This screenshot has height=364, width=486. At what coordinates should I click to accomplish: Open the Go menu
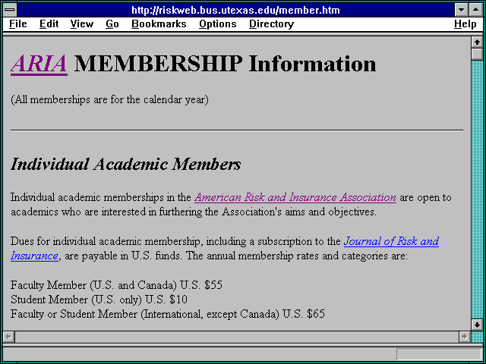coord(112,24)
